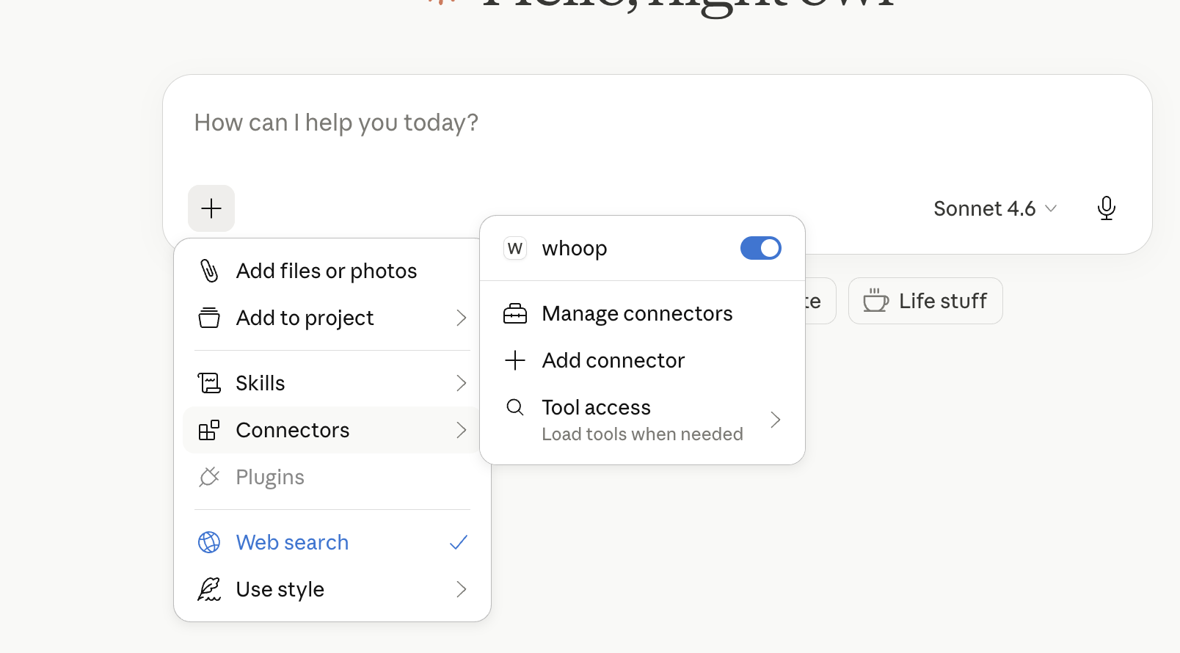Screen dimensions: 1180x653
Task: Expand the Add to project submenu arrow
Action: pyautogui.click(x=461, y=318)
